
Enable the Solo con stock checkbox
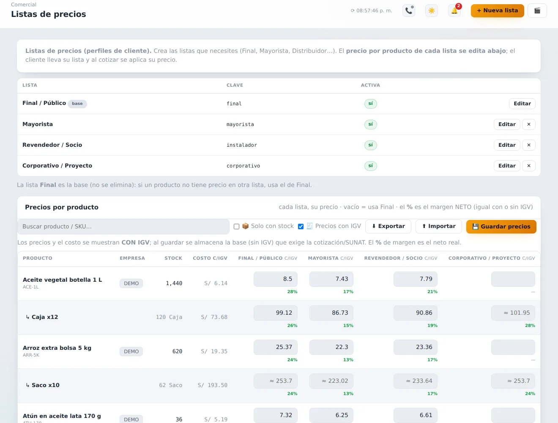tap(237, 227)
